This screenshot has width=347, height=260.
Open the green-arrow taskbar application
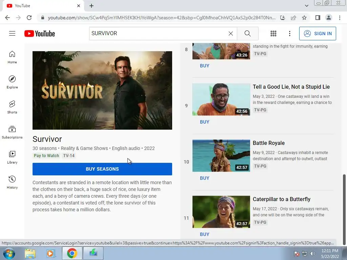93,253
